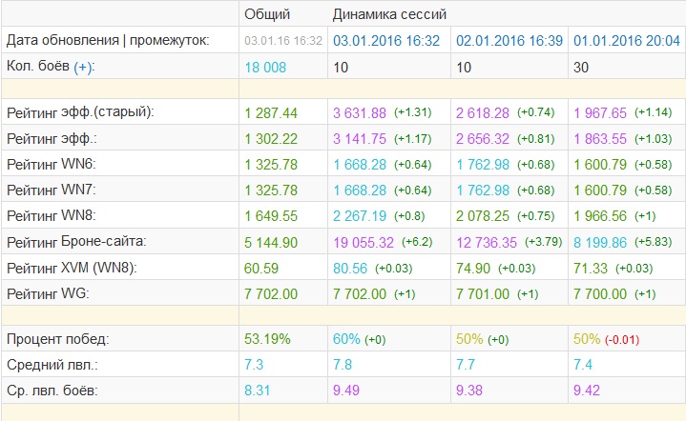Select 1 762.98 in the WN6 row
Image resolution: width=686 pixels, height=421 pixels.
pyautogui.click(x=483, y=165)
